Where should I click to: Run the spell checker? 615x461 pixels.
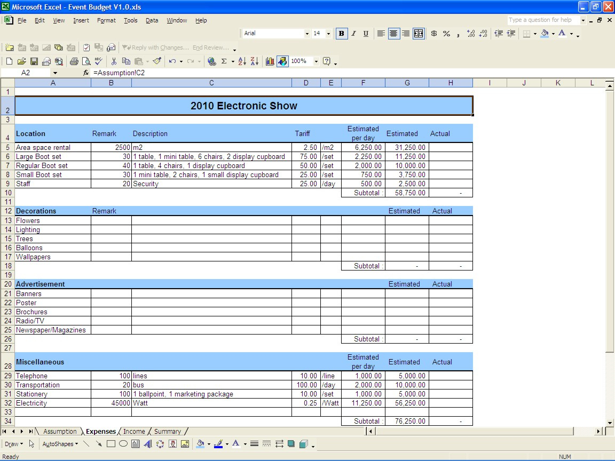(x=98, y=61)
